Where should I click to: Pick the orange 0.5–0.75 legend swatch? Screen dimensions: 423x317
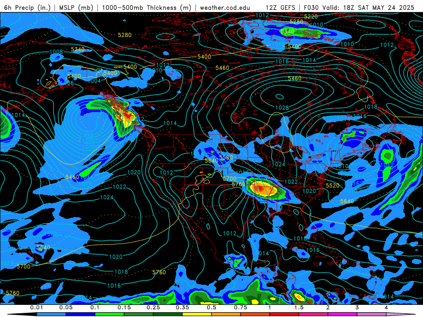point(226,314)
